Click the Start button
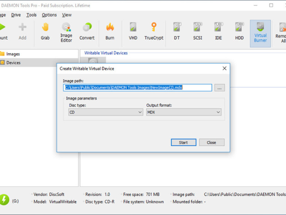The height and width of the screenshot is (215, 286). coord(184,142)
